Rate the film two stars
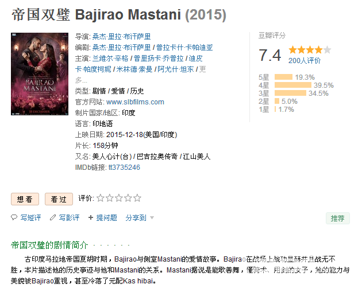The height and width of the screenshot is (296, 362). click(x=110, y=198)
